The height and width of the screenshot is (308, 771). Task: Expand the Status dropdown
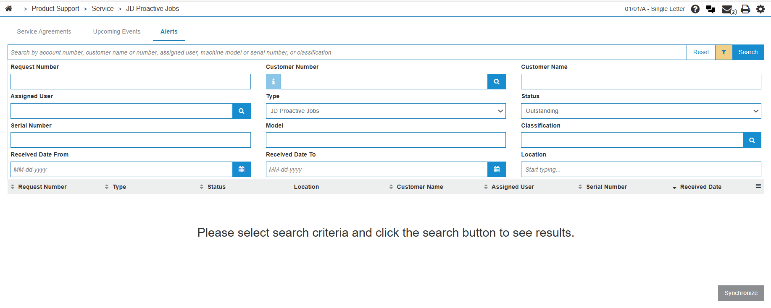640,111
